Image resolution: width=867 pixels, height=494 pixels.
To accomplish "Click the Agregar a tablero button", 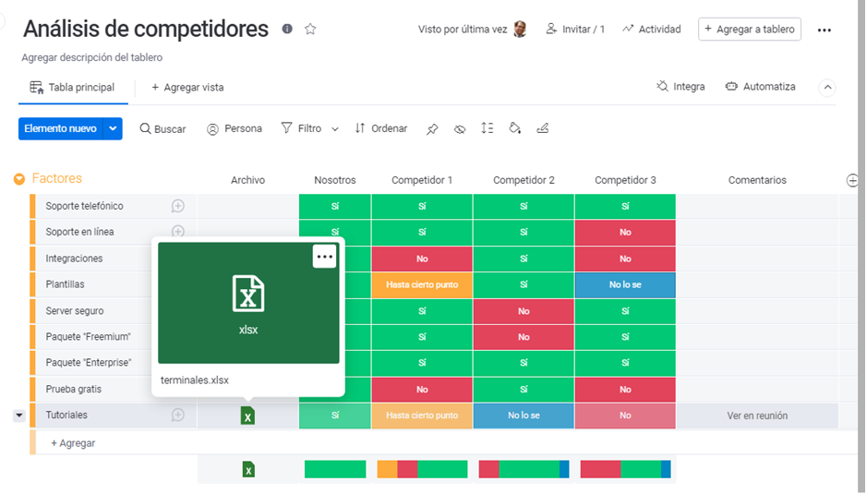I will [749, 30].
